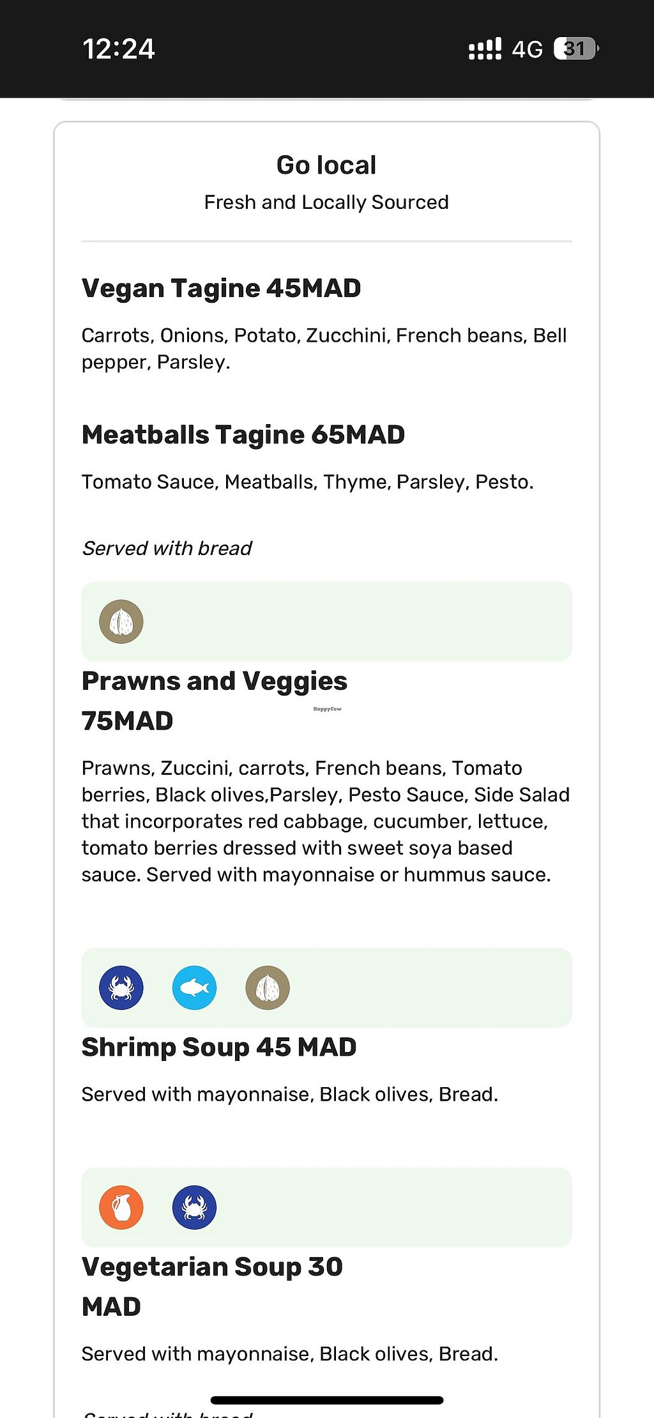Tap the lone nut allergen icon above Prawns and Veggies
Viewport: 654px width, 1418px height.
pyautogui.click(x=121, y=621)
